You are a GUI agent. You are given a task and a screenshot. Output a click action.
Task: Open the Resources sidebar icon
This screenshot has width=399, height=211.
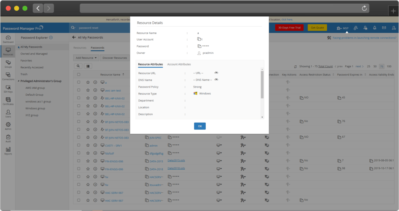[8, 51]
